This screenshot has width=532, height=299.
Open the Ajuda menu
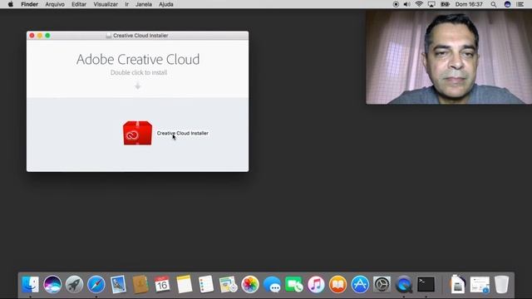(166, 4)
